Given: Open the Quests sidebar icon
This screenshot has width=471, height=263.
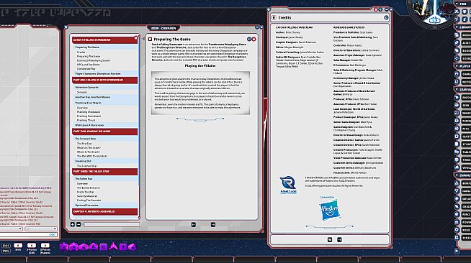Looking at the screenshot, I should coord(457,137).
